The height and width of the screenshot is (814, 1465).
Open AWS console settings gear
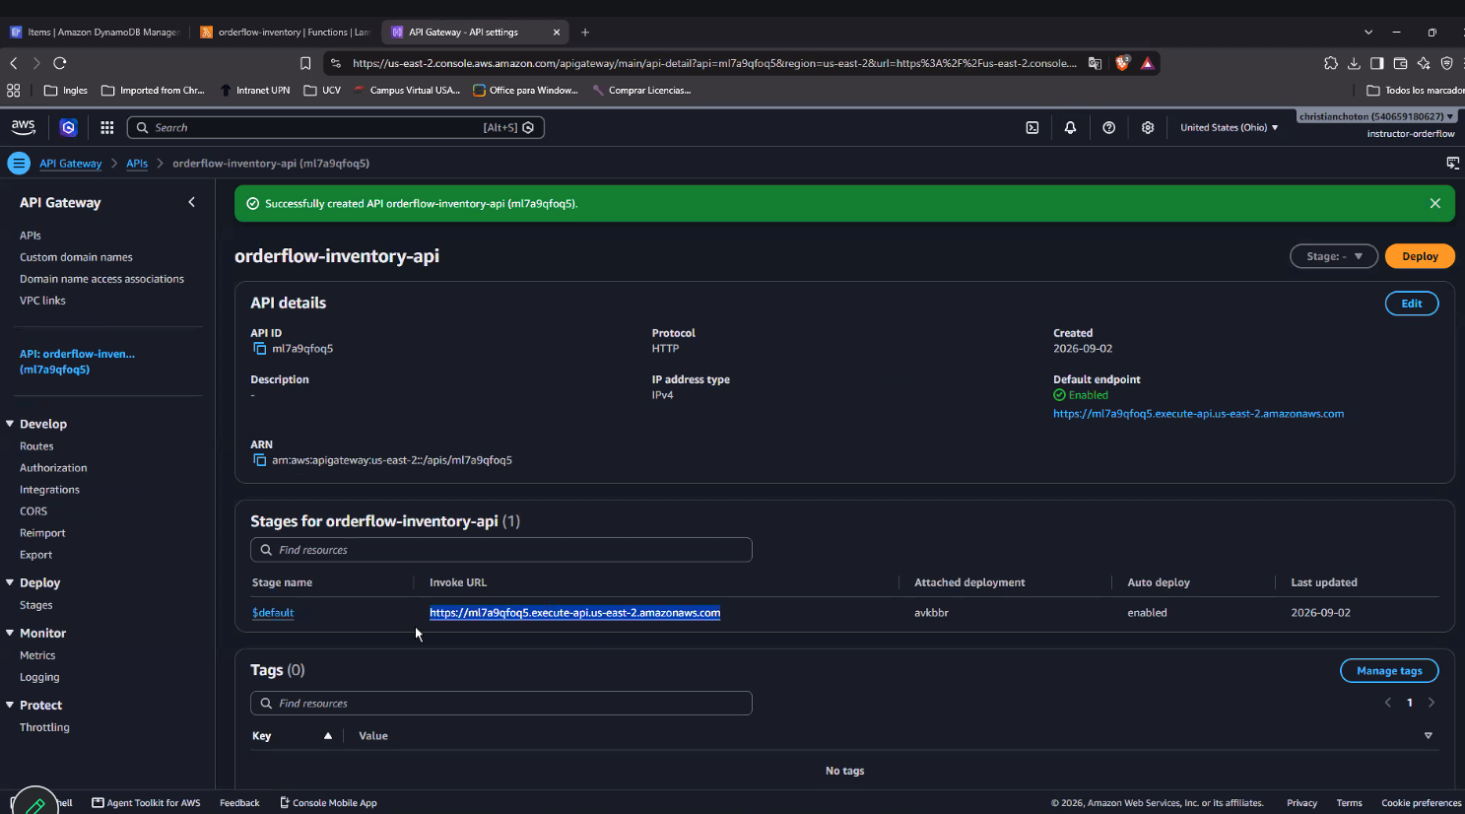pos(1148,128)
